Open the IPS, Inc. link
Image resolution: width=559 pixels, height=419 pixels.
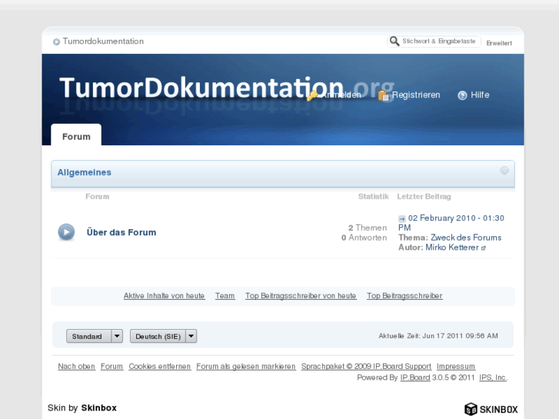(x=493, y=377)
